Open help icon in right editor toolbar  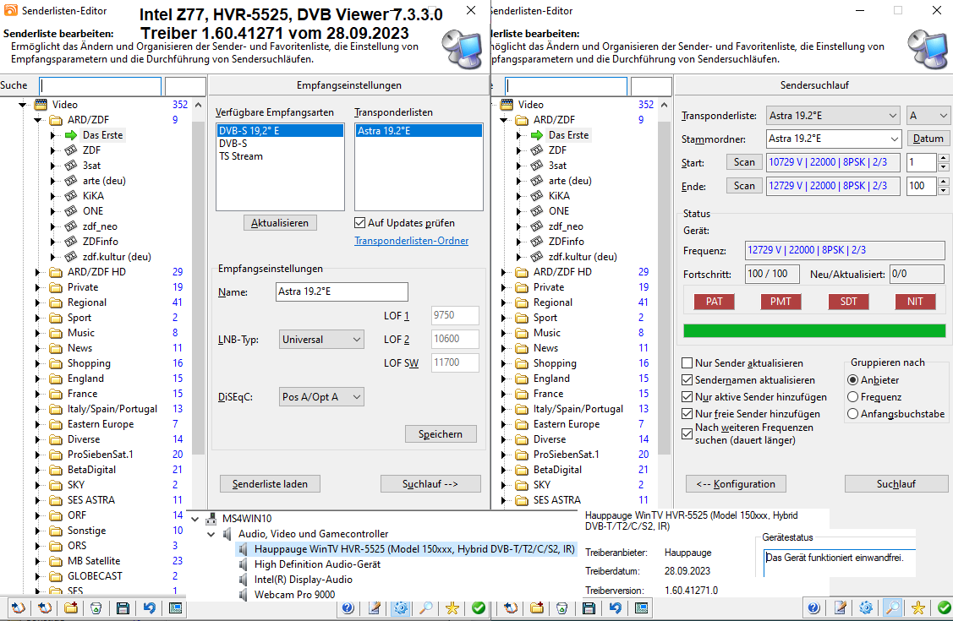click(813, 607)
